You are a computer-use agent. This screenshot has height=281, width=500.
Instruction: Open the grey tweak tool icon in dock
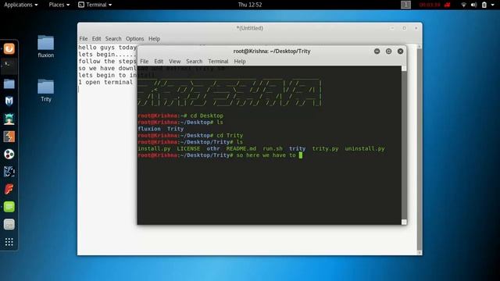coord(9,225)
